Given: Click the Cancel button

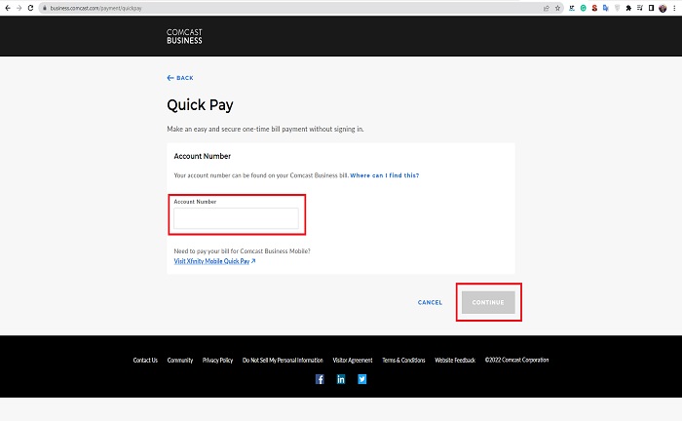Looking at the screenshot, I should (430, 302).
